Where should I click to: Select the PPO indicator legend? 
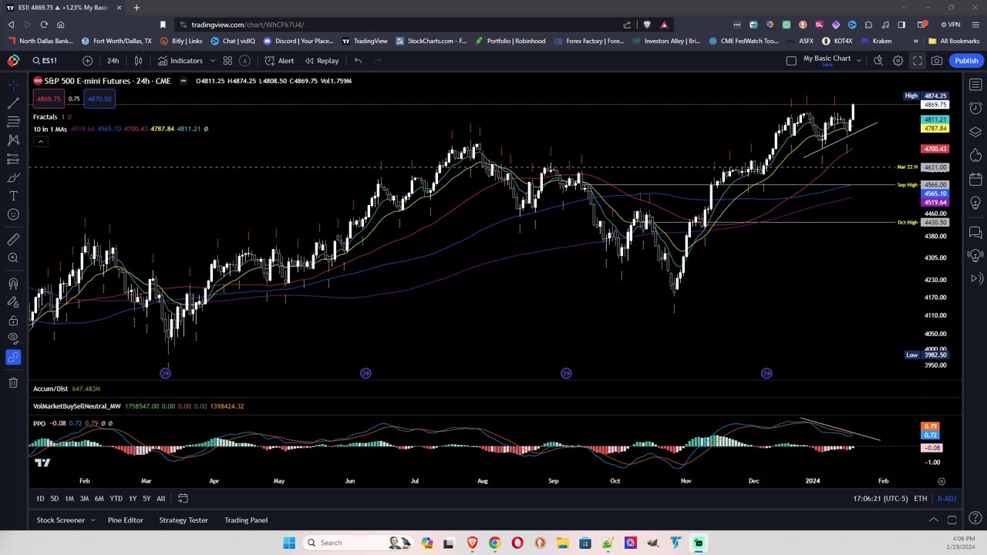click(39, 423)
